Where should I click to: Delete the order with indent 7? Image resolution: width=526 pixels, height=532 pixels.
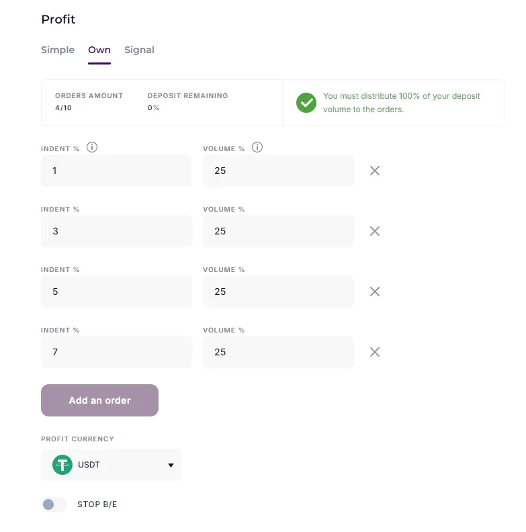coord(375,352)
